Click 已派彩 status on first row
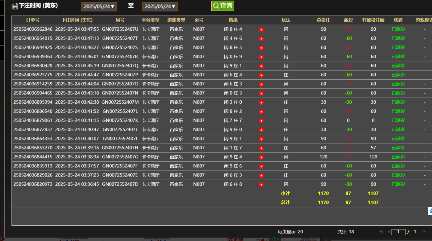 [x=398, y=29]
